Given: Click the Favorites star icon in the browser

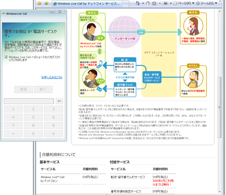Looking at the screenshot, I should [x=39, y=3].
